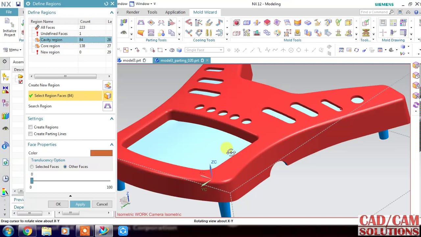This screenshot has height=237, width=421.
Task: Click the Cancel button
Action: click(102, 204)
